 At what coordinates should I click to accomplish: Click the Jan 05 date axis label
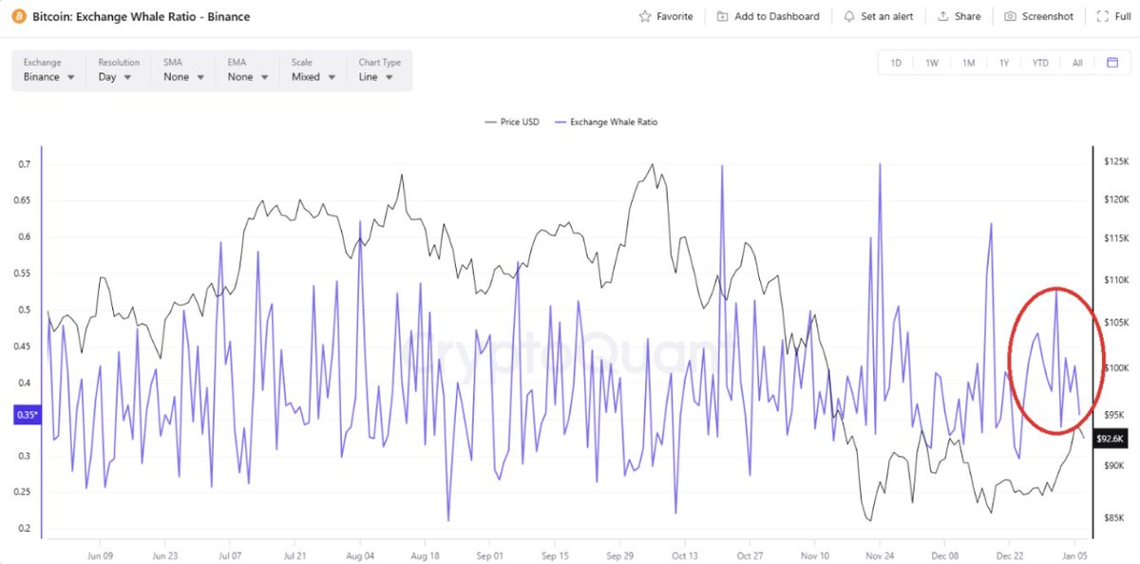click(x=1074, y=555)
